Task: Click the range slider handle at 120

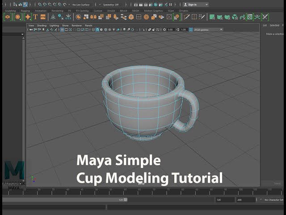Action: click(125, 200)
